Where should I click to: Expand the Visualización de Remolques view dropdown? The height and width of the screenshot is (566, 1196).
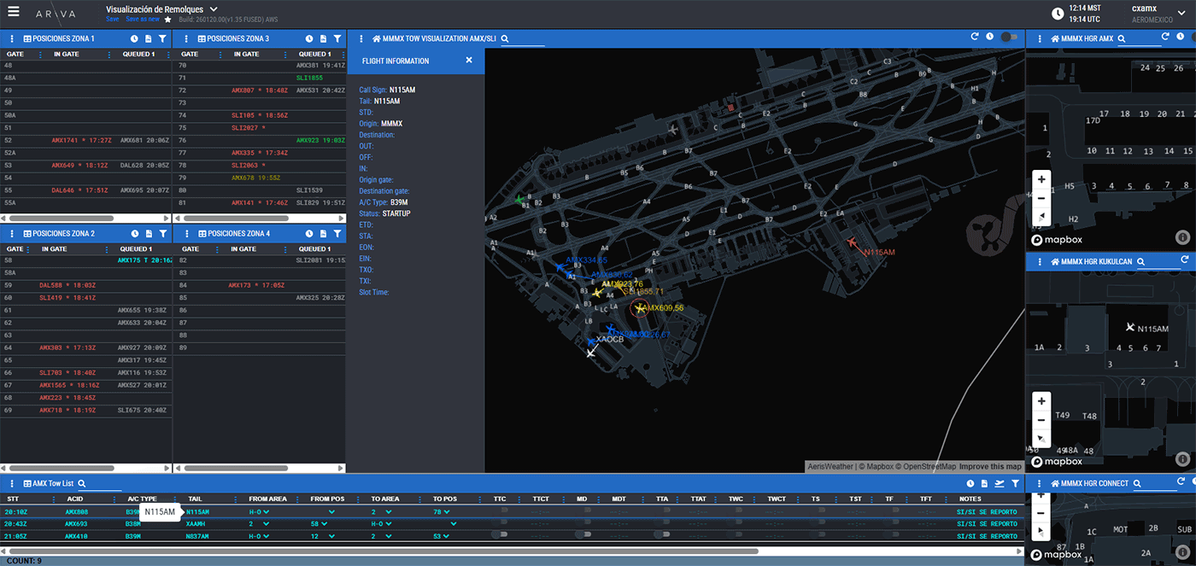coord(214,9)
